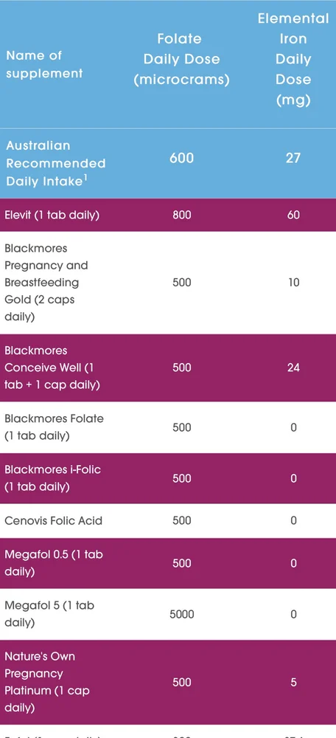Click the Blackmores Folate (1 tab daily) cell
Viewport: 336px width, 738px height.
coord(54,427)
